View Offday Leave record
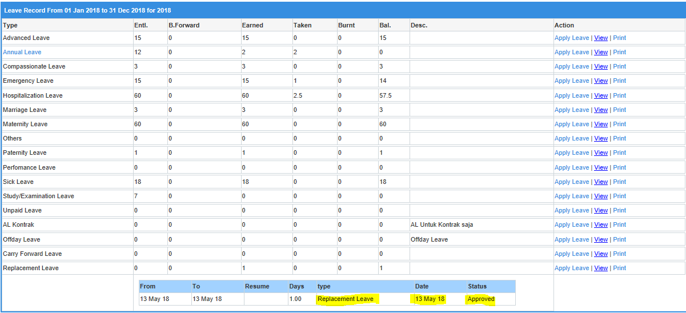This screenshot has width=686, height=313. [x=601, y=239]
